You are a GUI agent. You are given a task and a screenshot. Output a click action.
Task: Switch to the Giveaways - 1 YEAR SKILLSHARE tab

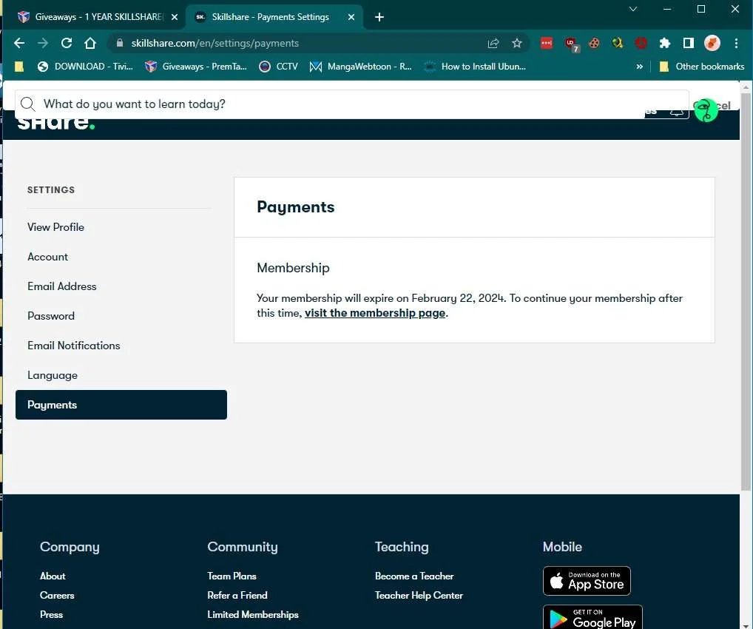coord(98,17)
